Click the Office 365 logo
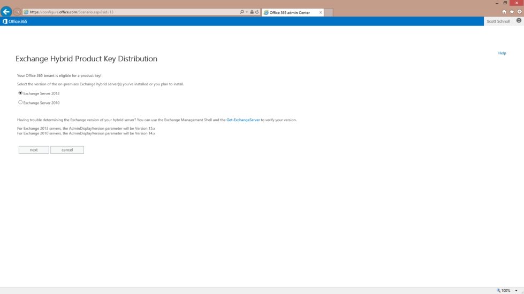 pyautogui.click(x=14, y=21)
